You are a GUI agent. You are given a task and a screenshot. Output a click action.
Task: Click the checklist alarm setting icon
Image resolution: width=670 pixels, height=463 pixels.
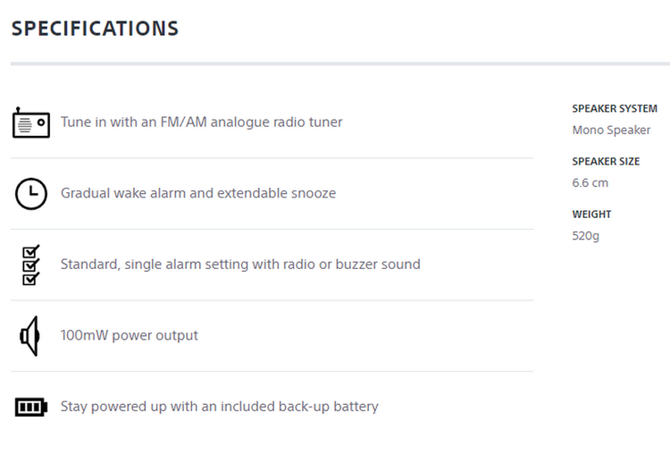[30, 265]
